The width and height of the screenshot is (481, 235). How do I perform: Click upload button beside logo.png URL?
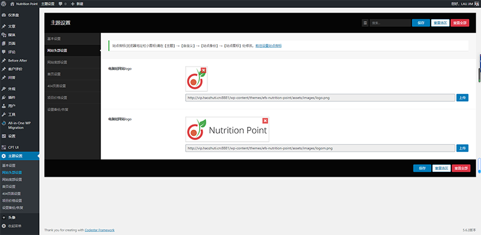pos(462,98)
